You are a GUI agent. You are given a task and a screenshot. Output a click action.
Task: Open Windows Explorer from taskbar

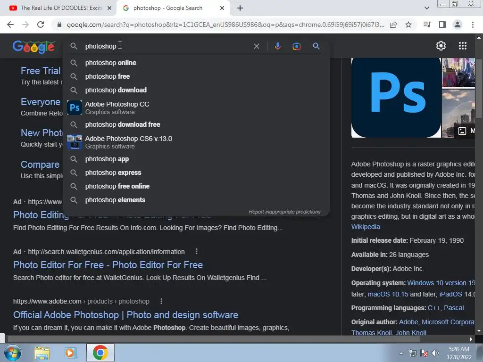[42, 353]
